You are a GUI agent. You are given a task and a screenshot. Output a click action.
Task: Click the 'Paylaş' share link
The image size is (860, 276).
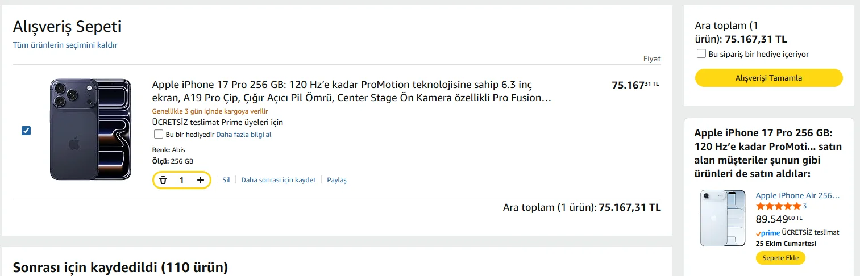[336, 180]
